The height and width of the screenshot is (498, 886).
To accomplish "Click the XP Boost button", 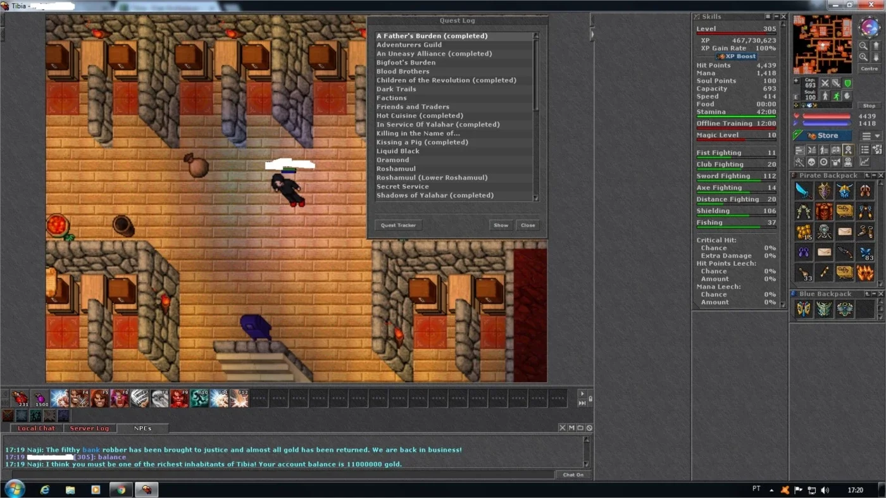I will pyautogui.click(x=737, y=56).
